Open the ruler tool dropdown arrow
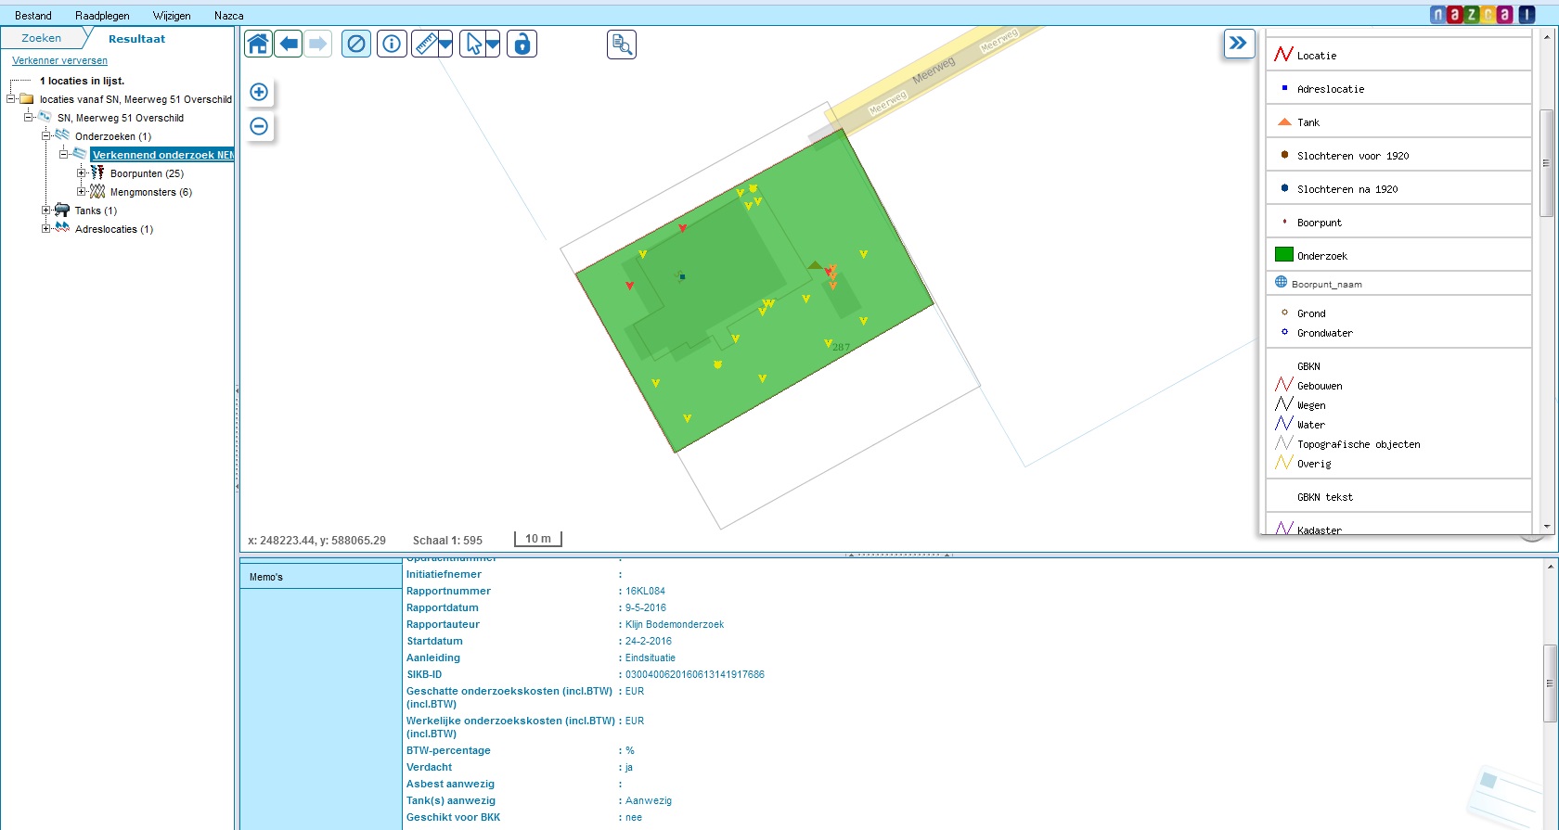This screenshot has width=1559, height=830. pos(445,44)
